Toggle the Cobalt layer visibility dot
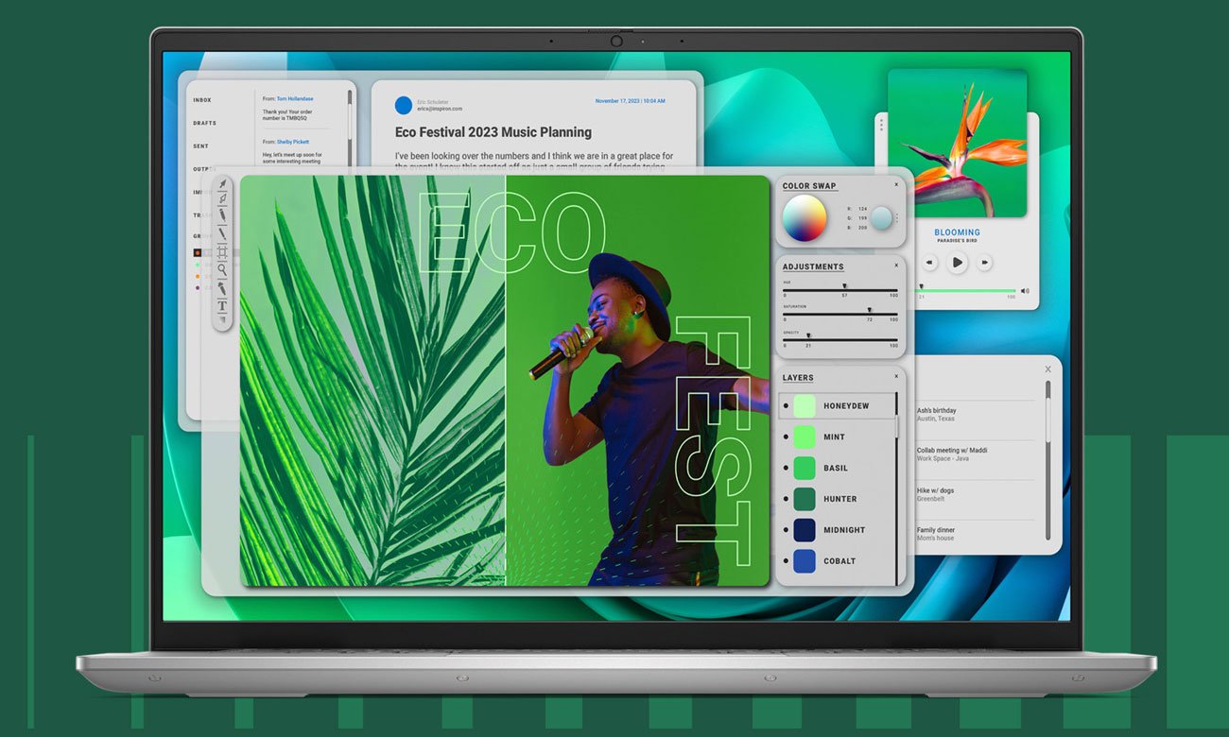 pos(786,561)
